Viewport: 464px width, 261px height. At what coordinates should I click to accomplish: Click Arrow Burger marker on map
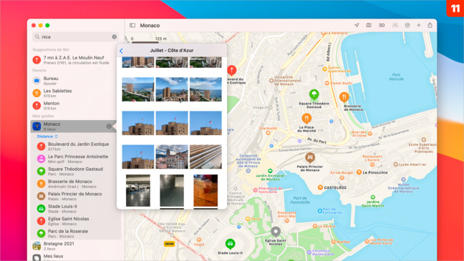coord(342,177)
